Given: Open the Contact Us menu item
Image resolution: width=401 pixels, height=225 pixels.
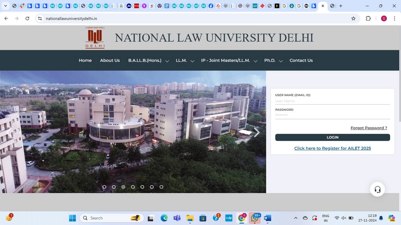Looking at the screenshot, I should click(x=301, y=60).
